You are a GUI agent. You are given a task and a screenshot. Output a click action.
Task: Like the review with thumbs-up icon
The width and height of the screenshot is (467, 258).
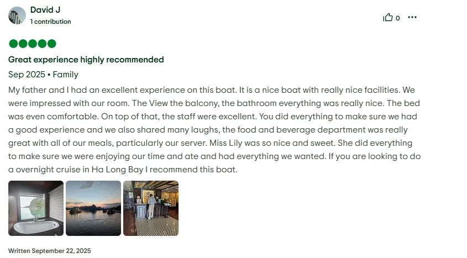388,18
